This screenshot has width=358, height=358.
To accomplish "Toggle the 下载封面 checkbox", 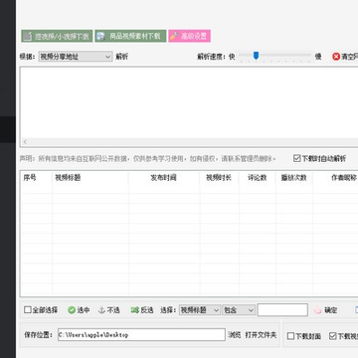I will (290, 336).
